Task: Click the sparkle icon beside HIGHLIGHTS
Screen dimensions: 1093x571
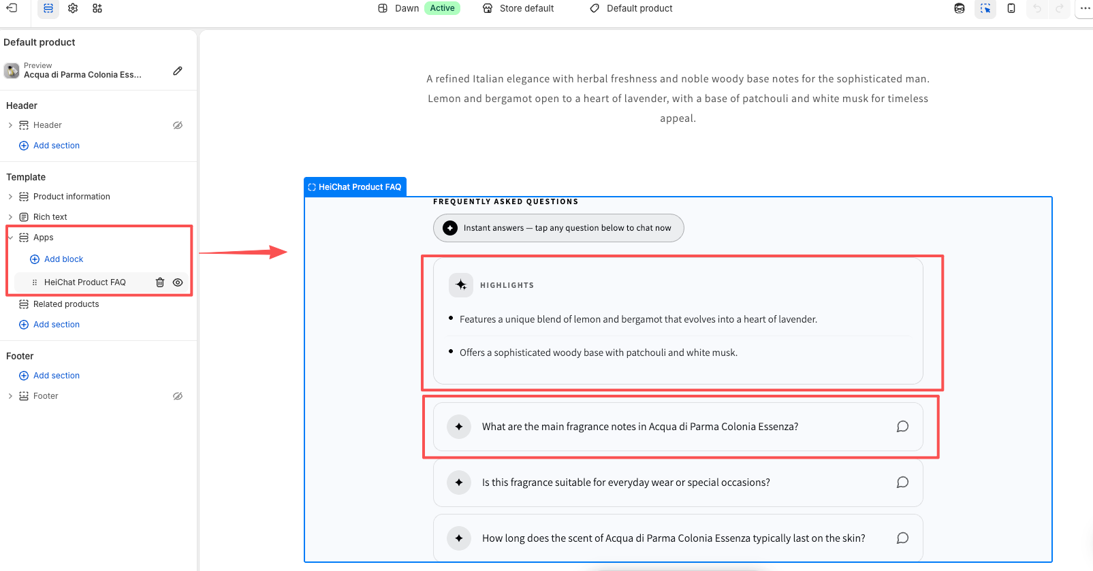Action: click(461, 285)
